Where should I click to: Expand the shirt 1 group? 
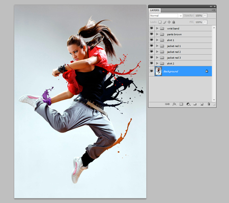pos(157,40)
